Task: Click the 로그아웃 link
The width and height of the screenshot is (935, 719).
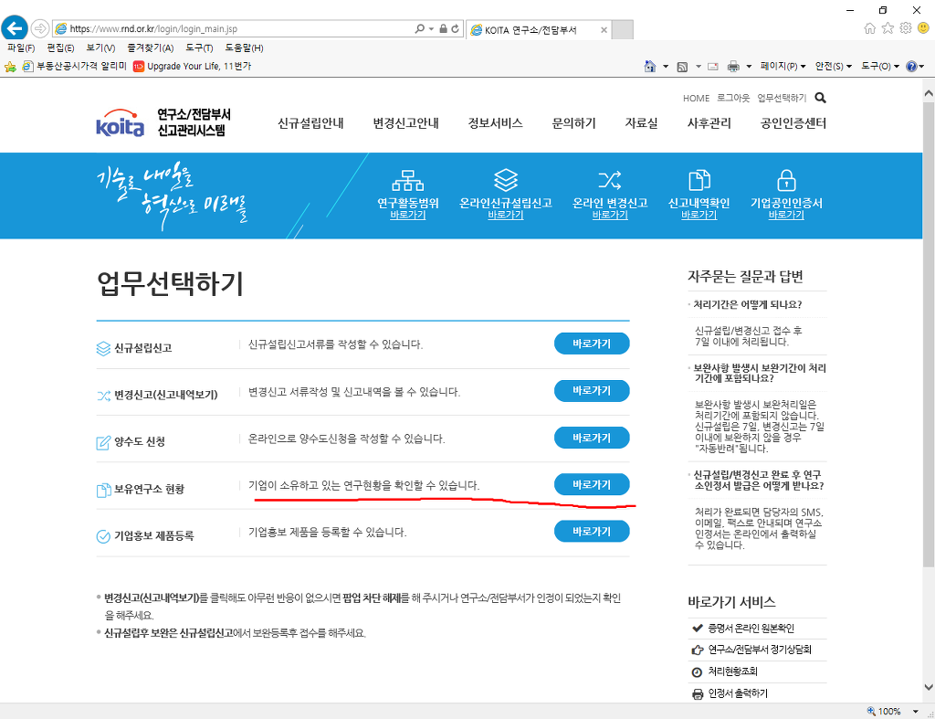Action: [733, 98]
